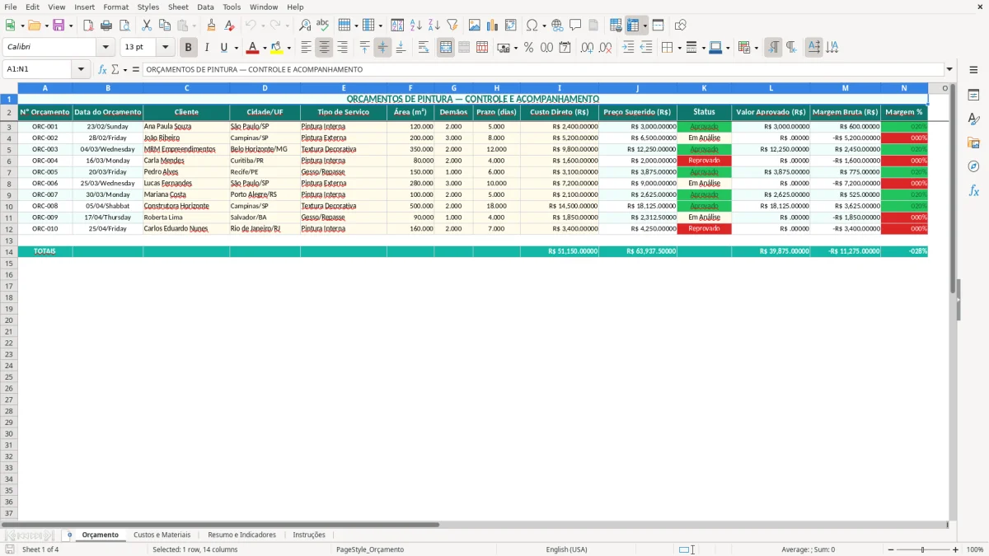The width and height of the screenshot is (989, 556).
Task: Toggle Underline formatting
Action: [x=223, y=48]
